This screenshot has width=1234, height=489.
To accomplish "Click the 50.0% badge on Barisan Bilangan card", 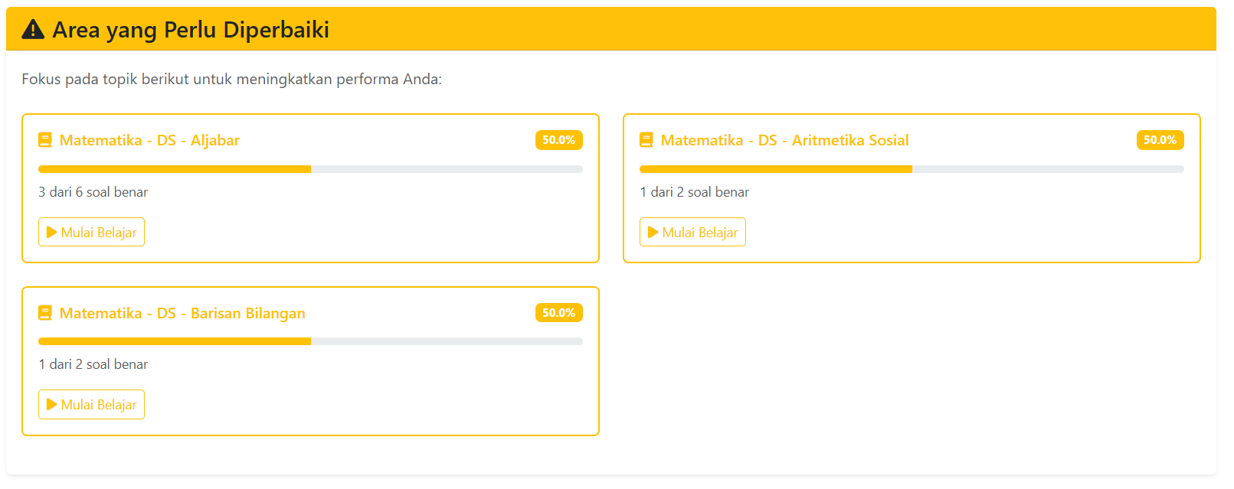I will [559, 313].
